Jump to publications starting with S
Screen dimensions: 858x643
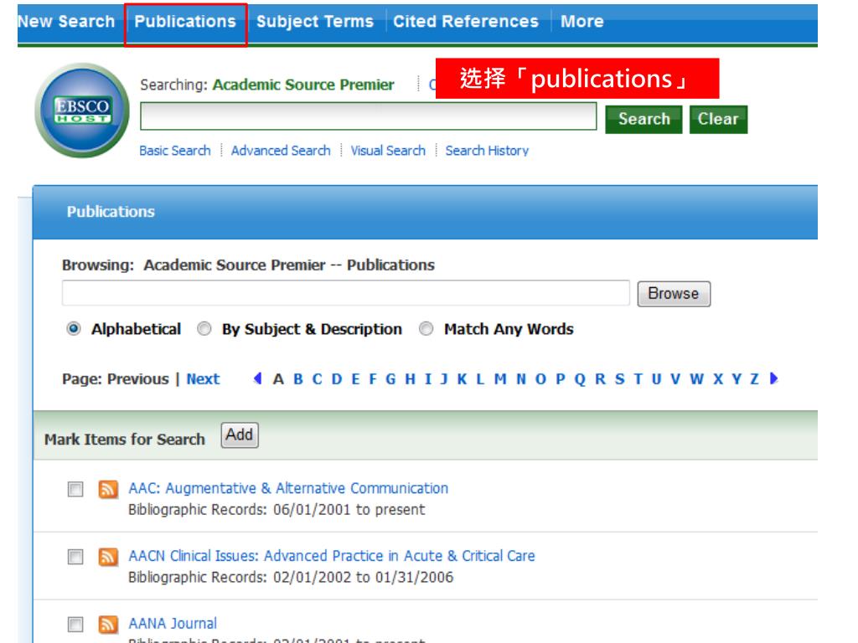coord(619,379)
